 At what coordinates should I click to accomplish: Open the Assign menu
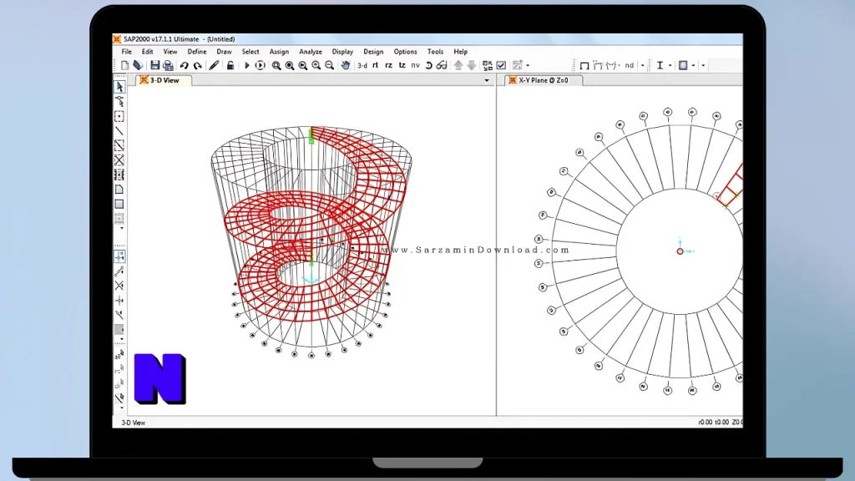click(x=279, y=52)
